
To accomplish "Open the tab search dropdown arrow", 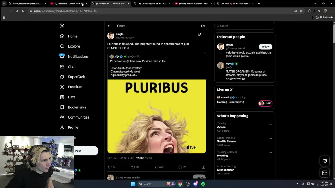I will click(4, 4).
